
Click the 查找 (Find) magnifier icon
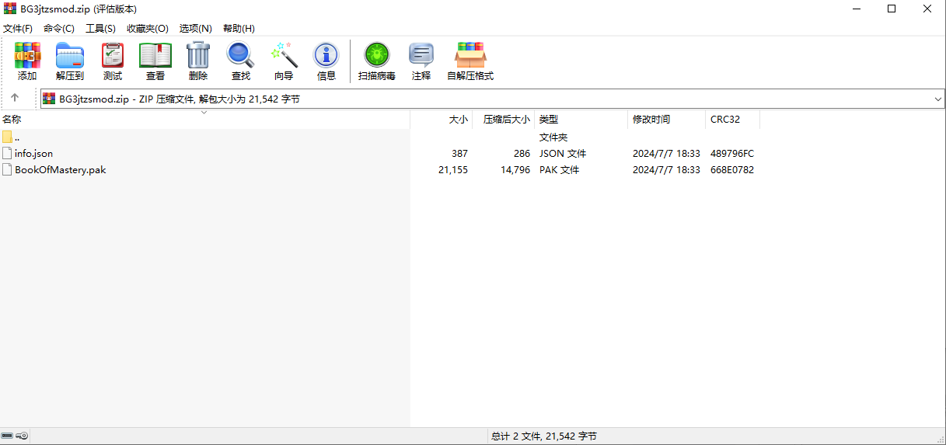(x=241, y=55)
